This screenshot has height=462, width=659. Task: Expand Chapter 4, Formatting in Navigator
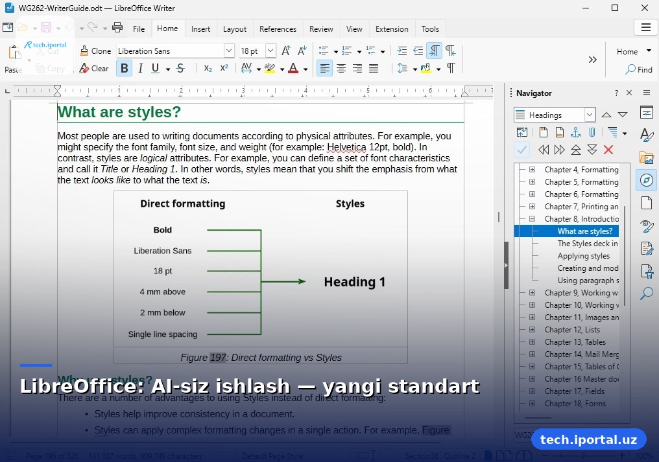coord(532,169)
